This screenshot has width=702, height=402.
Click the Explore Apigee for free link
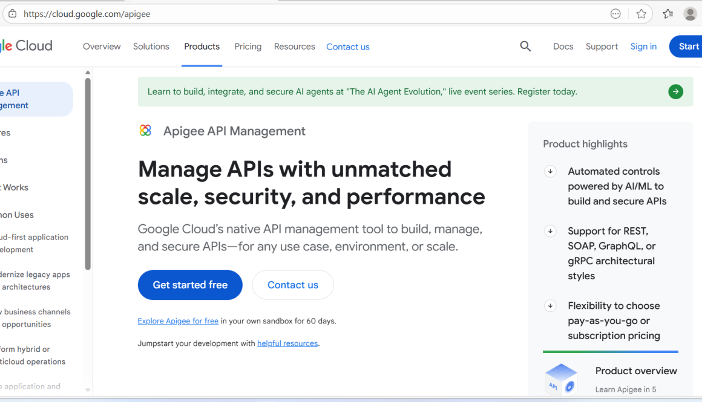[x=177, y=320]
